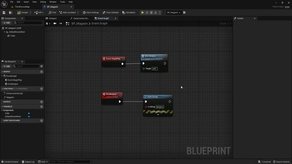This screenshot has height=164, width=292.
Task: Expand Print String advanced pins chevron
Action: pyautogui.click(x=158, y=114)
